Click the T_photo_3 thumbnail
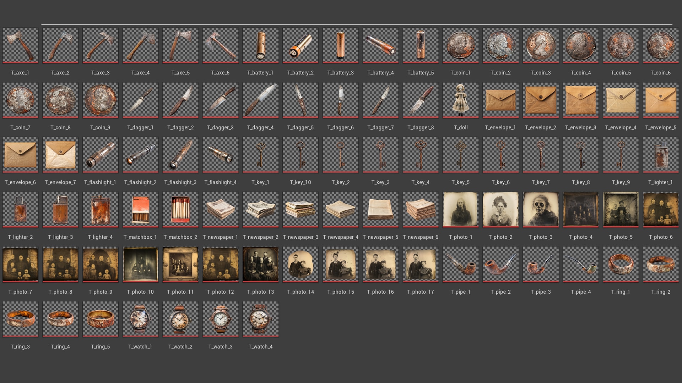The image size is (682, 383). click(x=540, y=210)
